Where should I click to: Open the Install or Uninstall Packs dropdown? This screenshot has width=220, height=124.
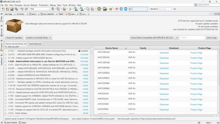tap(38, 37)
